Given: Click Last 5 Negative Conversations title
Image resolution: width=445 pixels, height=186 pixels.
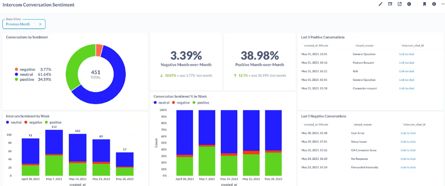Looking at the screenshot, I should [x=324, y=116].
